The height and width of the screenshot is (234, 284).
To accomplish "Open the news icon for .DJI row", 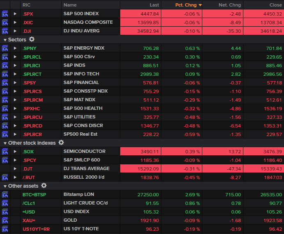I will (x=5, y=31).
